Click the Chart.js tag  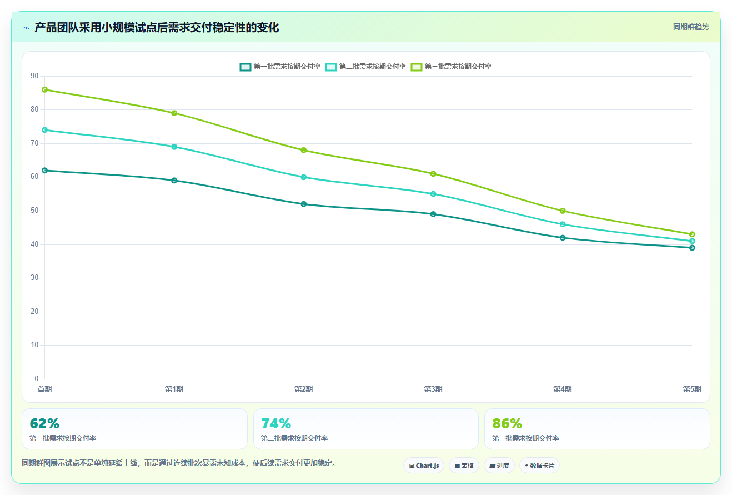424,466
